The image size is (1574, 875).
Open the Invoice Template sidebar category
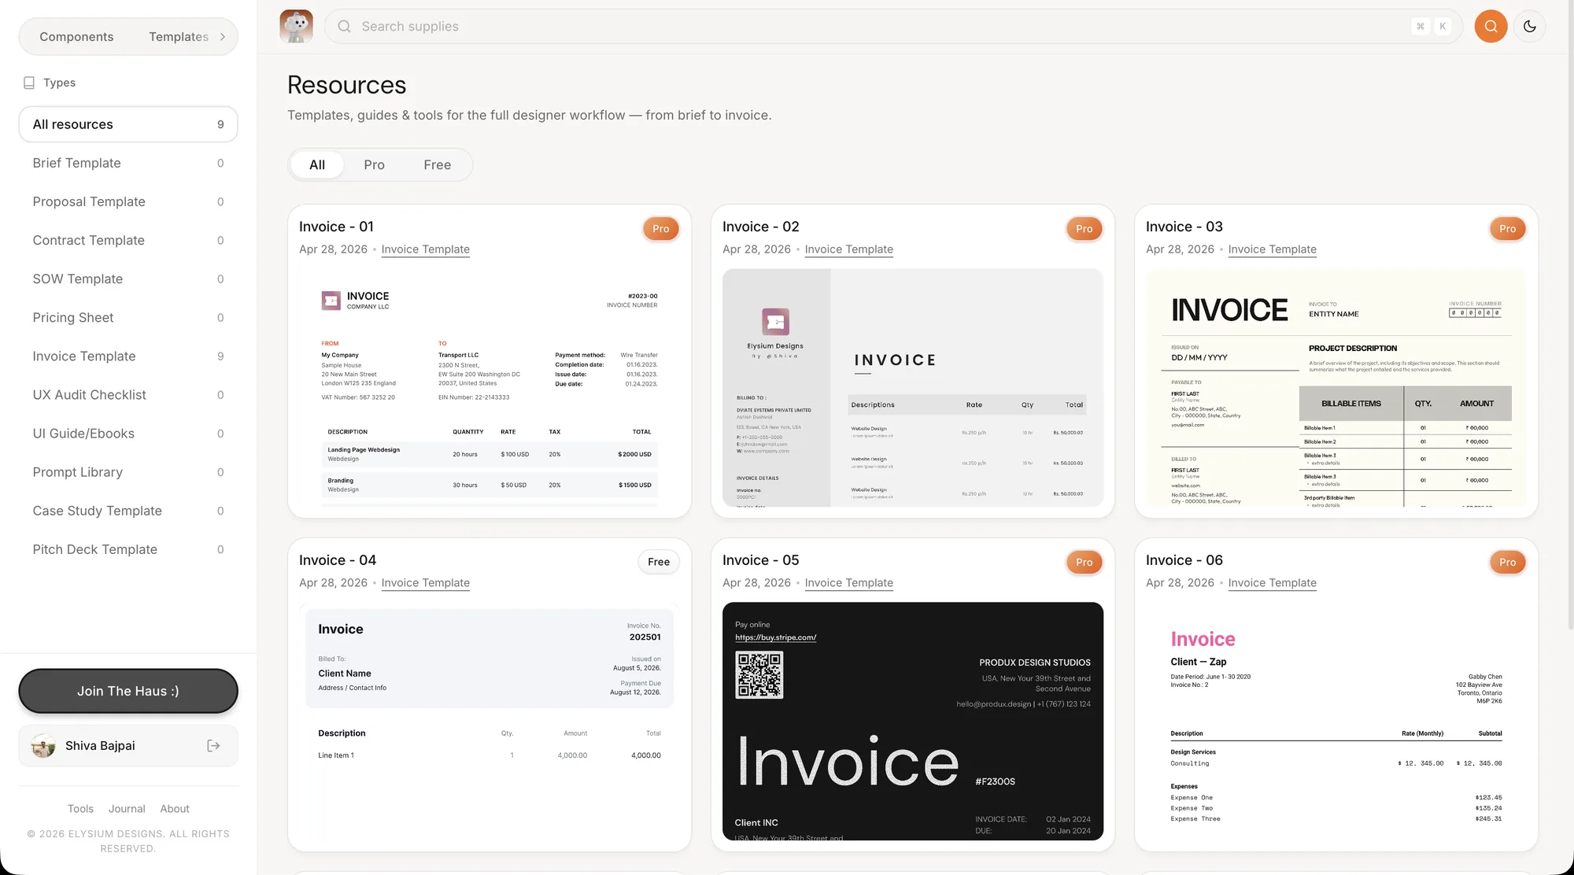tap(128, 356)
